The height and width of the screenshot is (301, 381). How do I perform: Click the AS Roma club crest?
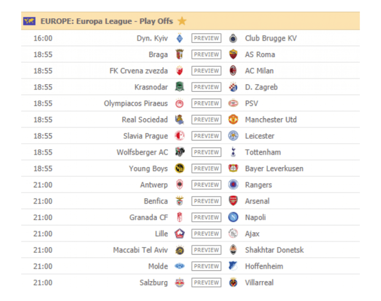[x=233, y=54]
